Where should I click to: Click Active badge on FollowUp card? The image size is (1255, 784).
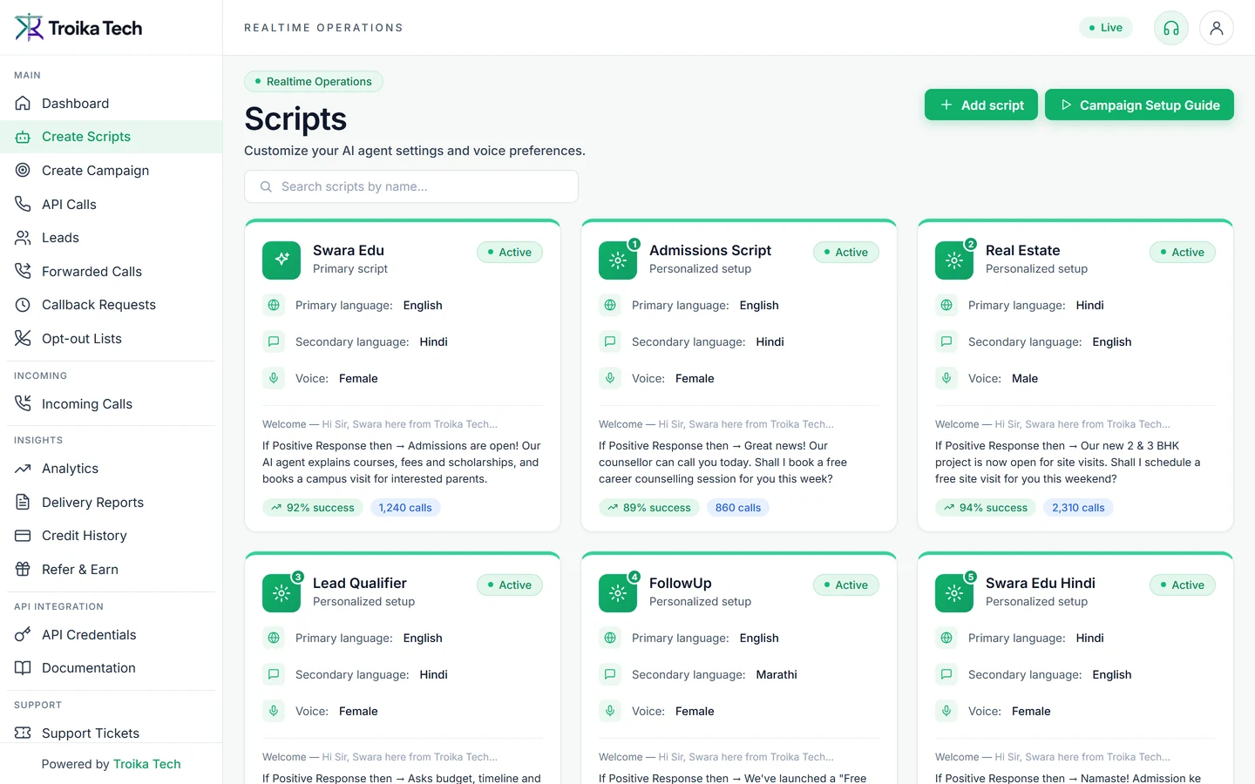[846, 585]
